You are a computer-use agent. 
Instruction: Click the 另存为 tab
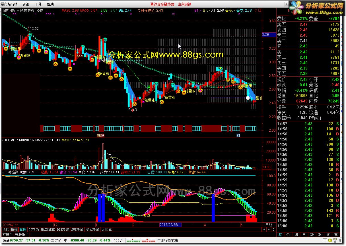pos(34,230)
